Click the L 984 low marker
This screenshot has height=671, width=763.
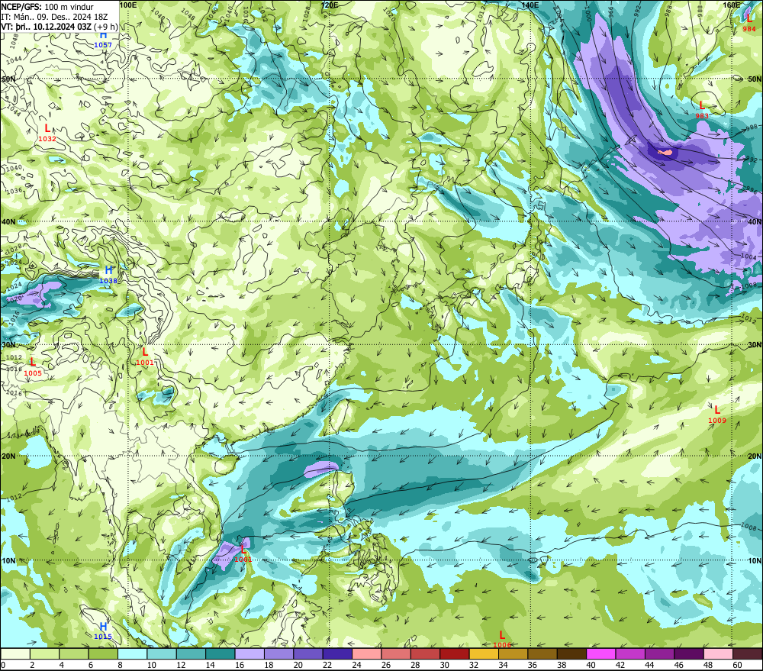(x=749, y=23)
